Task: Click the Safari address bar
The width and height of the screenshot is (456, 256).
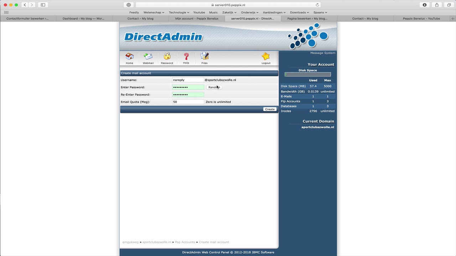Action: (228, 5)
